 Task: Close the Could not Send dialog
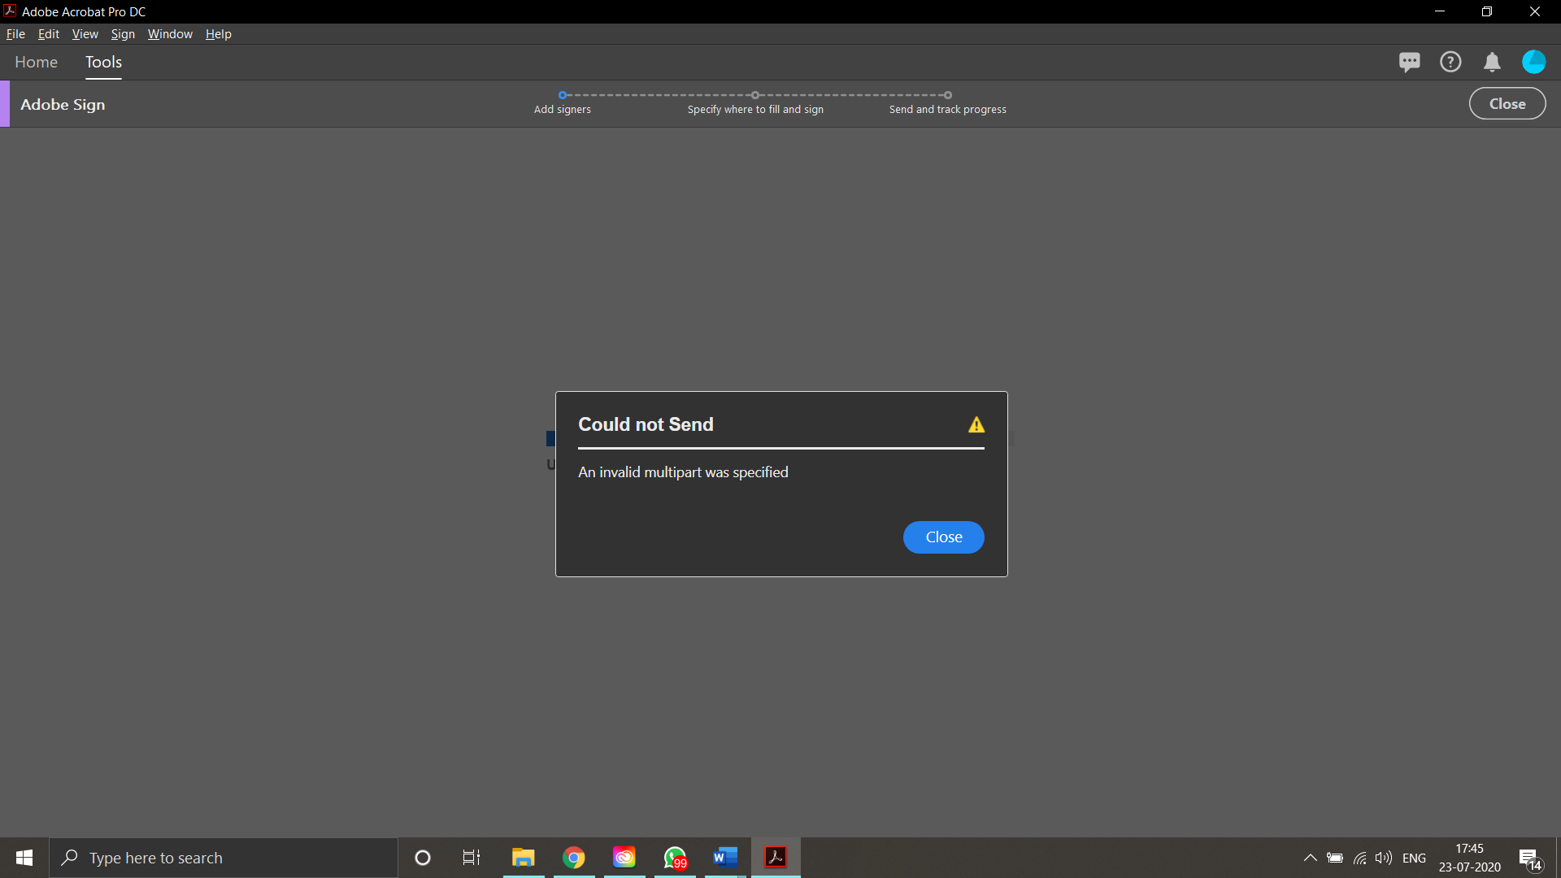click(943, 537)
